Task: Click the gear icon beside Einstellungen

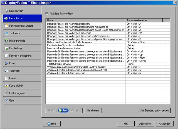Action: point(6,11)
